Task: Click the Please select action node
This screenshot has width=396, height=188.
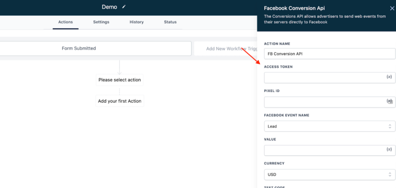Action: point(119,80)
